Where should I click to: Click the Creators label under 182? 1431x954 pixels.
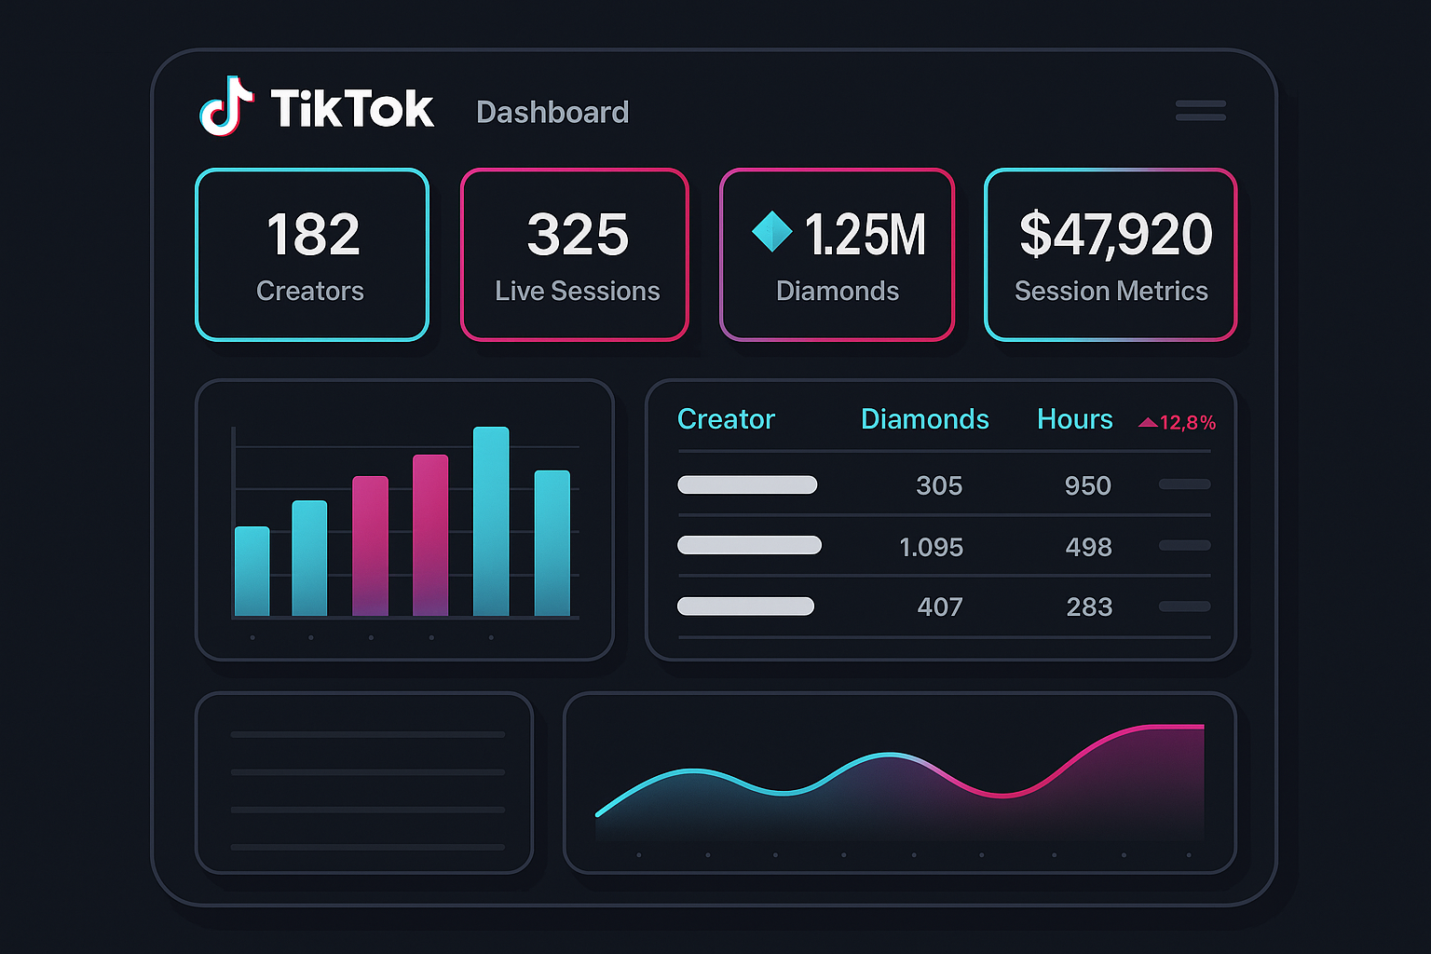[310, 292]
